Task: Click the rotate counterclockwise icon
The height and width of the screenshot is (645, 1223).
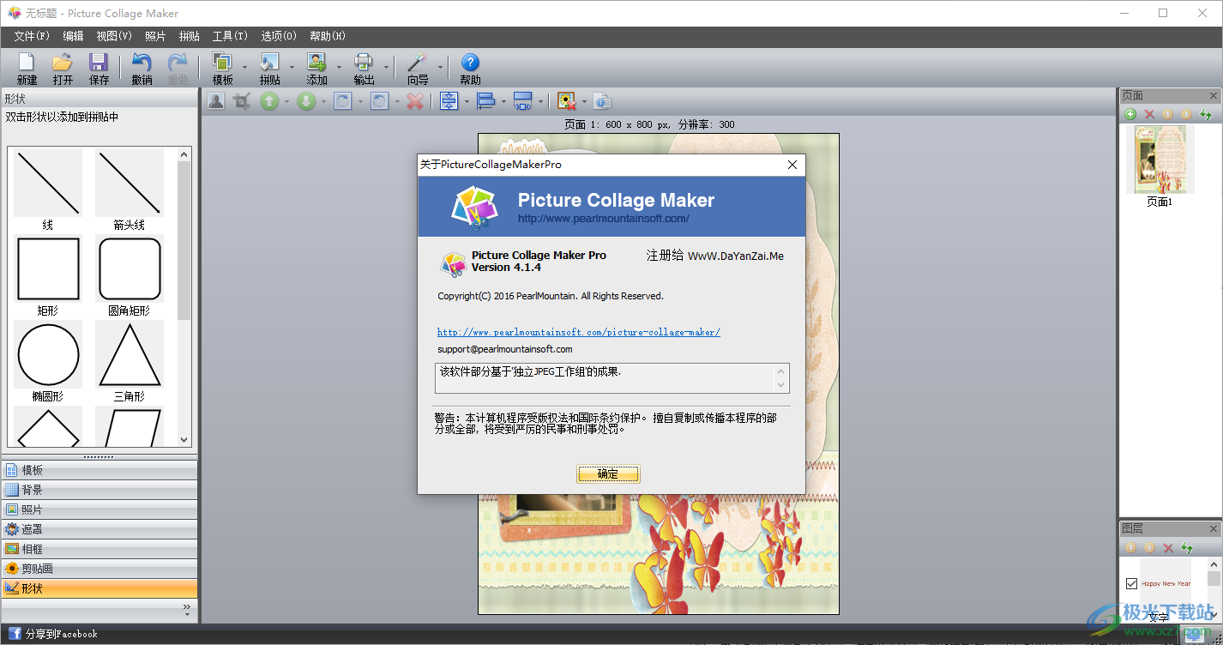Action: coord(379,101)
